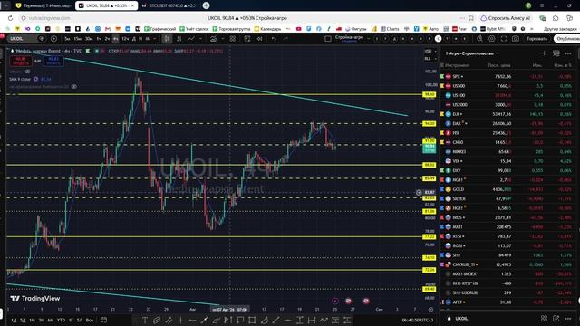Screen dimensions: 580x326
Task: Open time axis settings gear icon
Action: (x=430, y=310)
